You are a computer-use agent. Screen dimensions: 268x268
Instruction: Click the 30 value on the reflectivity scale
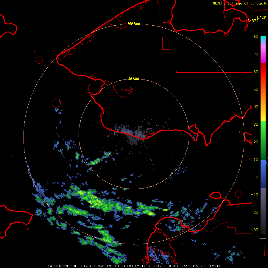[x=256, y=124]
